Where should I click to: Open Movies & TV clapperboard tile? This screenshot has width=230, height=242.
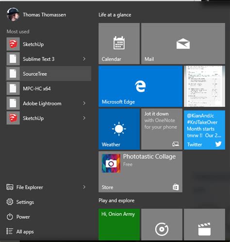204,225
